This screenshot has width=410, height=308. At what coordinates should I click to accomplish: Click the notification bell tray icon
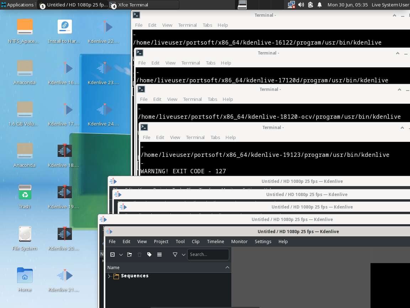320,5
